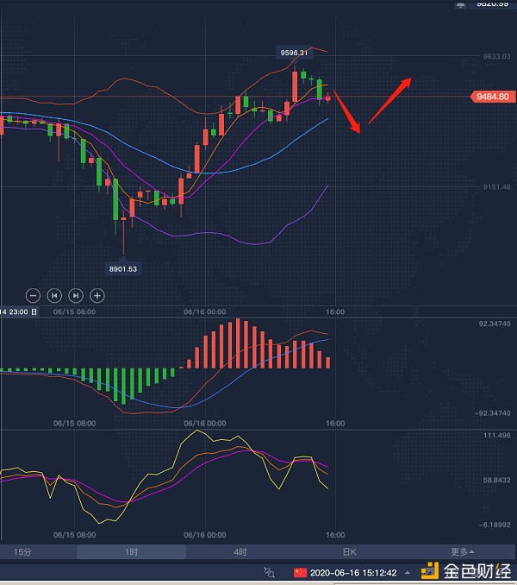Viewport: 517px width, 585px height.
Task: Click the 9596.31 high price label
Action: pyautogui.click(x=294, y=53)
